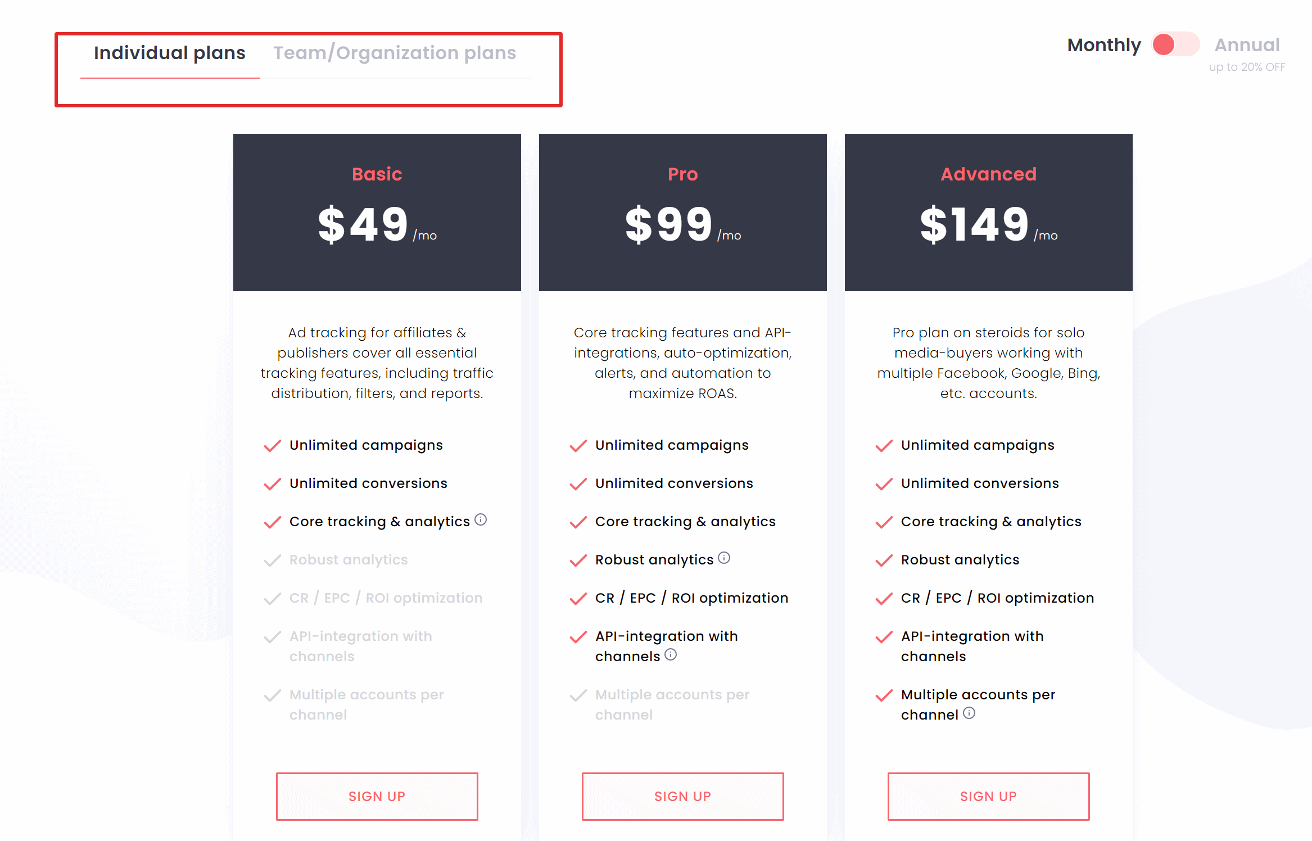Click the Monthly label near the billing switch
The height and width of the screenshot is (841, 1312).
[1103, 44]
